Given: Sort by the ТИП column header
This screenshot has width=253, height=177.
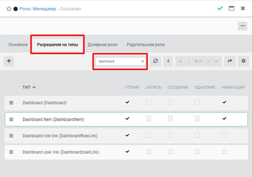Looking at the screenshot, I should 29,87.
